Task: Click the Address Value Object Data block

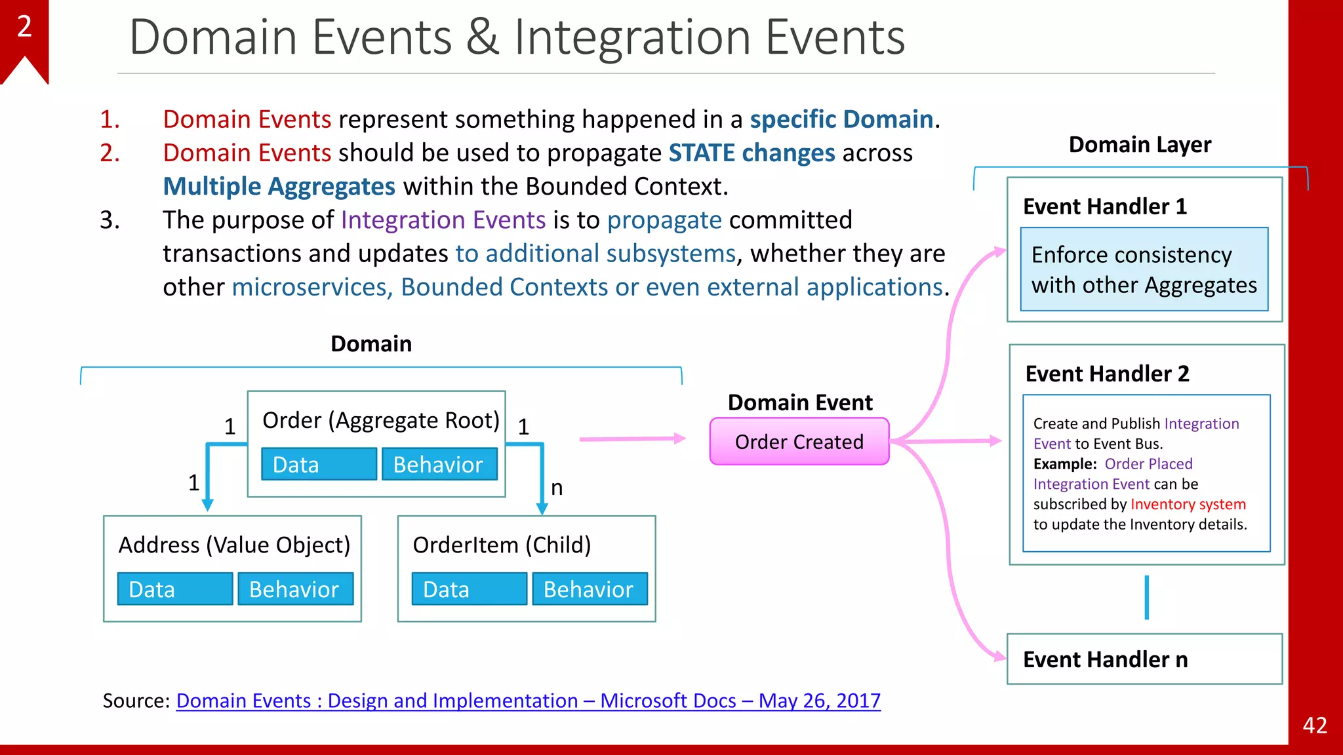Action: point(174,589)
